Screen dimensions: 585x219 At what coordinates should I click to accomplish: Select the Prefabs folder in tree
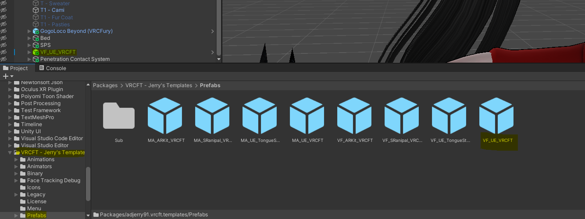coord(36,215)
